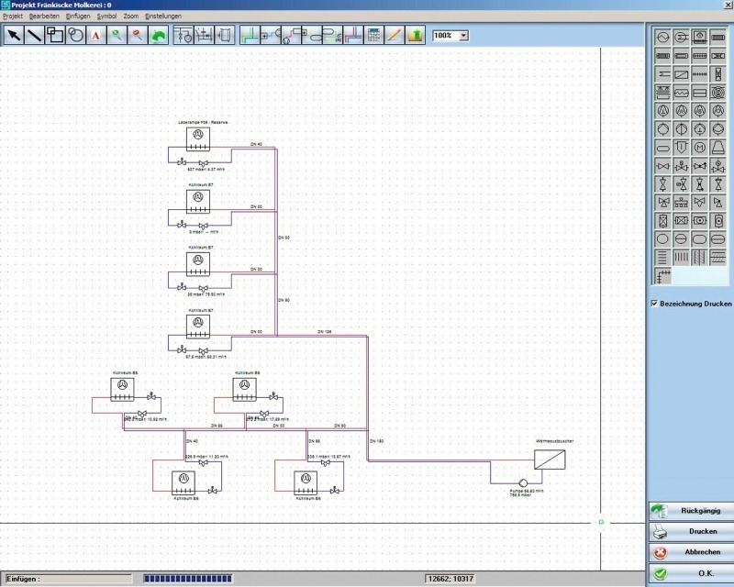Click the orange pencil toolbar icon
734x587 pixels.
395,35
